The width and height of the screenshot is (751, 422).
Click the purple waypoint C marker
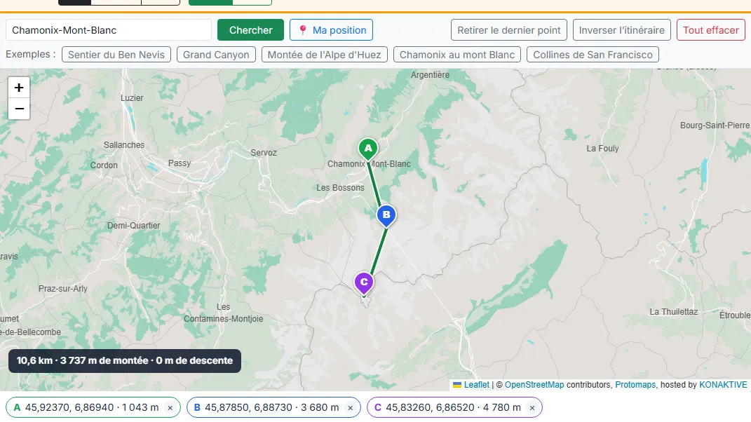coord(364,283)
